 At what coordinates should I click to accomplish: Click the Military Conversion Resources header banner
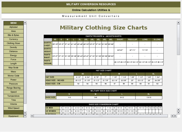click(91, 4)
